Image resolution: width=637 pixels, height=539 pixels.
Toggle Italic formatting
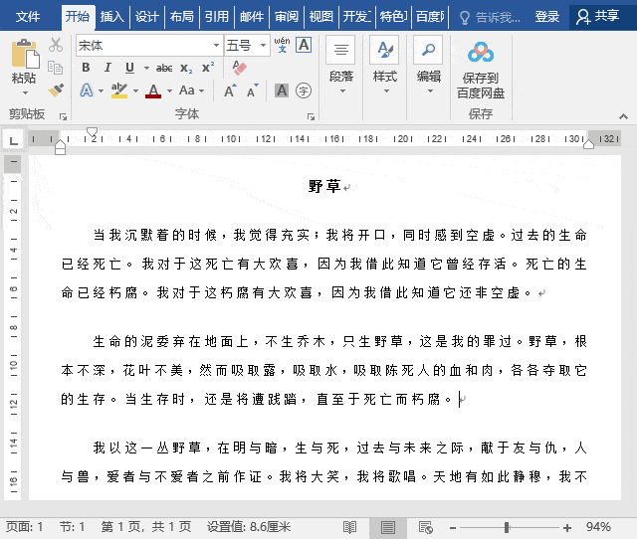pos(107,68)
